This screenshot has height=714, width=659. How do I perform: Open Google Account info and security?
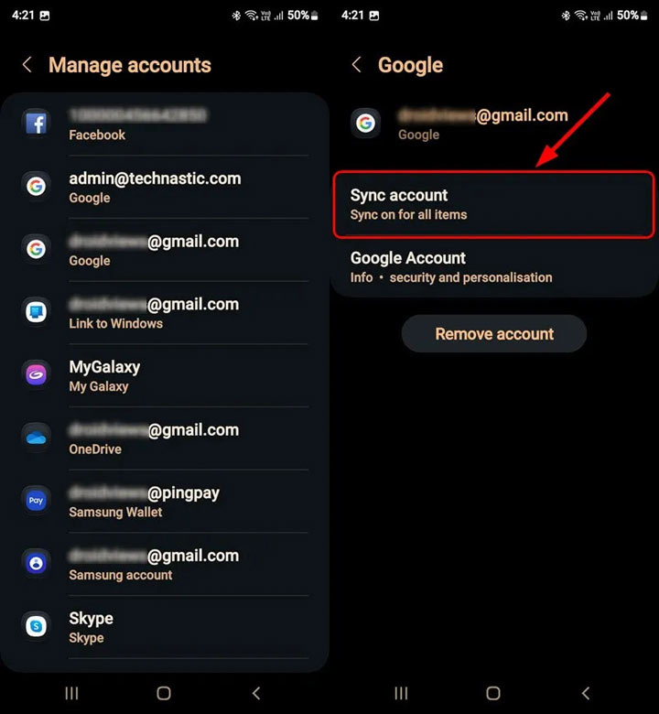coord(493,267)
